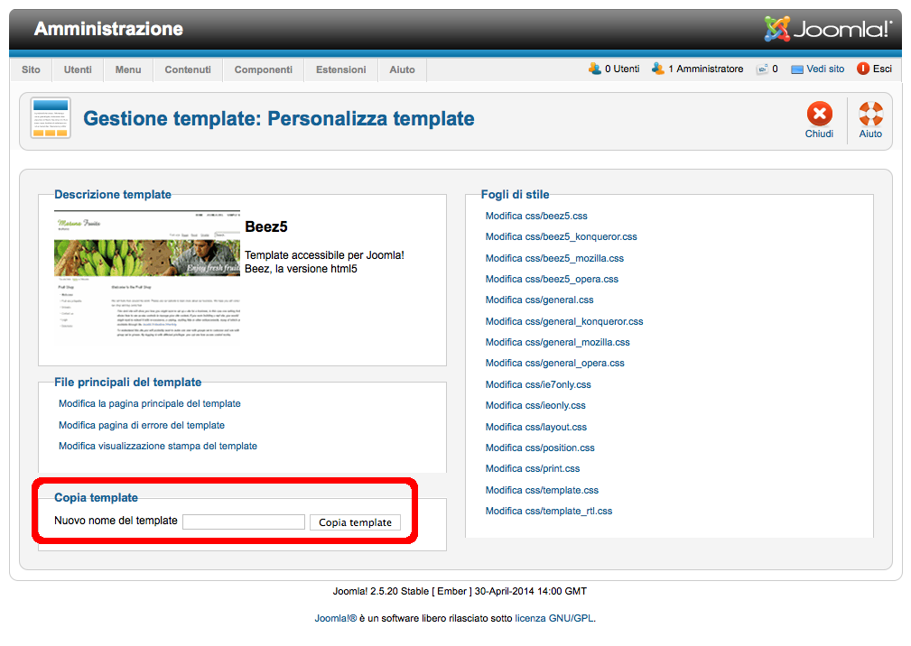
Task: Edit css/beez5.css stylesheet
Action: point(536,216)
